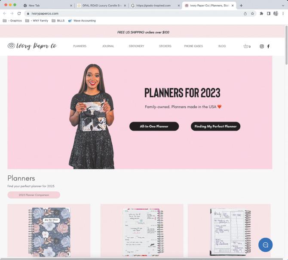
Task: Bookmark this page with the star icon
Action: tap(253, 14)
